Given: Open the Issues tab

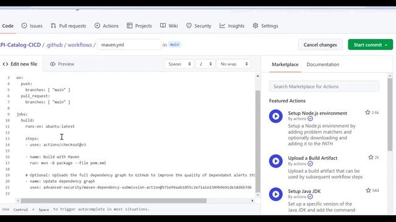Looking at the screenshot, I should point(32,26).
